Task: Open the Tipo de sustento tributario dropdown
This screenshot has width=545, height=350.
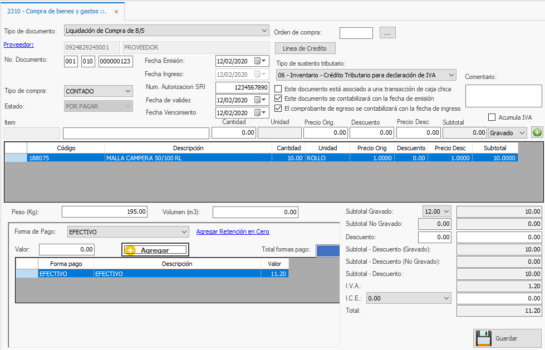Action: click(x=451, y=75)
